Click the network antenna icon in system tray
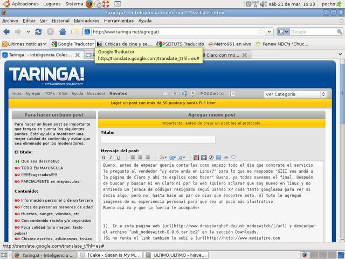This screenshot has width=345, height=259. tap(255, 4)
